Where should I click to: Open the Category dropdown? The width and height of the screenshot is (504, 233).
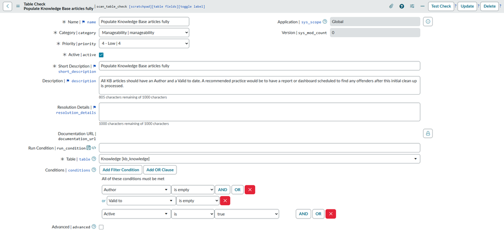[144, 32]
